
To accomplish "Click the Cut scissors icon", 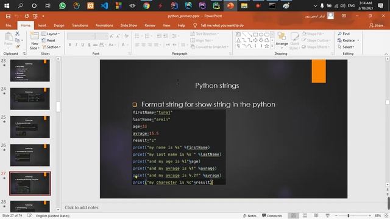I will point(18,33).
